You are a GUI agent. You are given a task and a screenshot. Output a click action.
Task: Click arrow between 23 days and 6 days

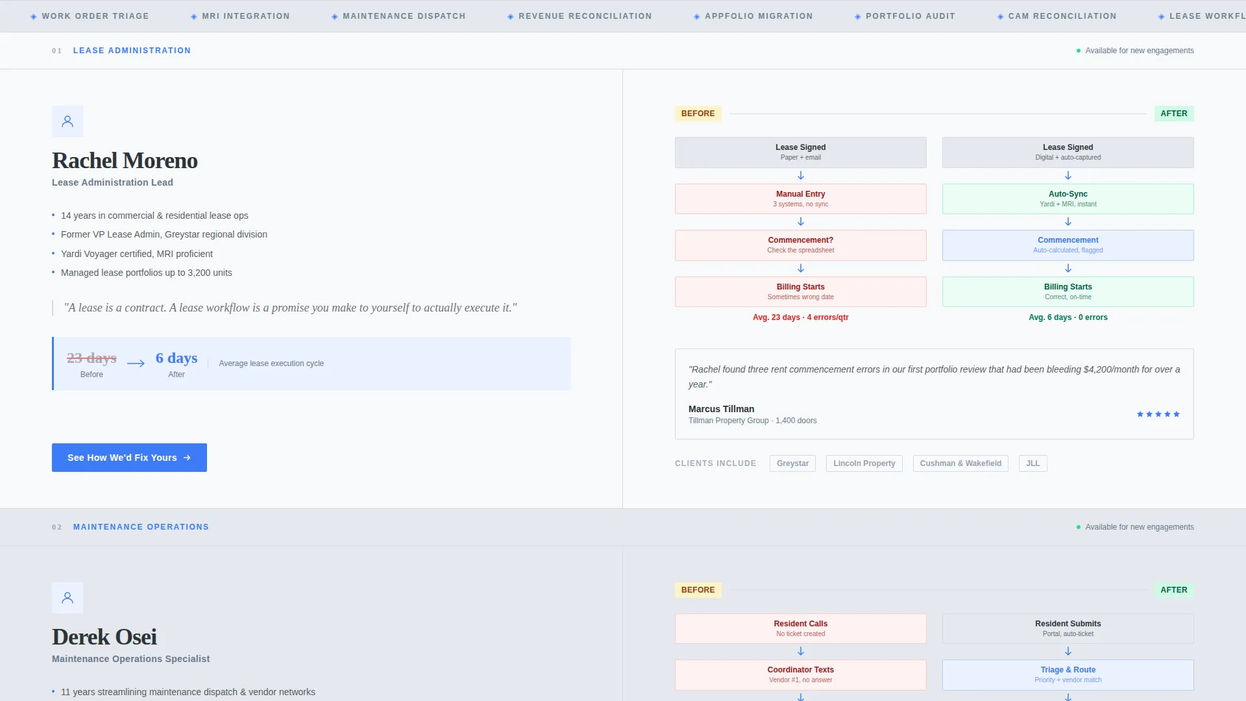coord(136,363)
